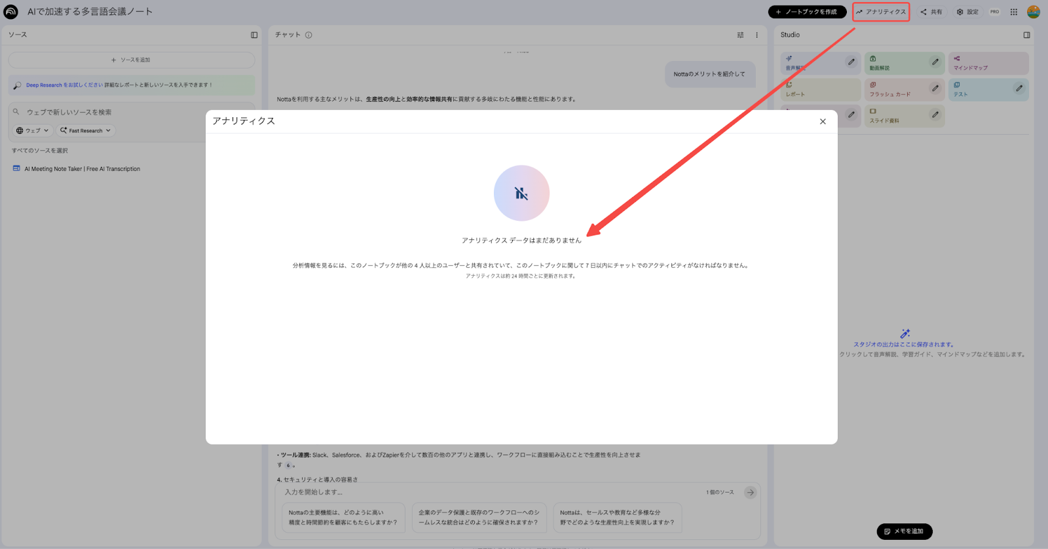Collapse the ソース panel
The height and width of the screenshot is (549, 1048).
254,35
